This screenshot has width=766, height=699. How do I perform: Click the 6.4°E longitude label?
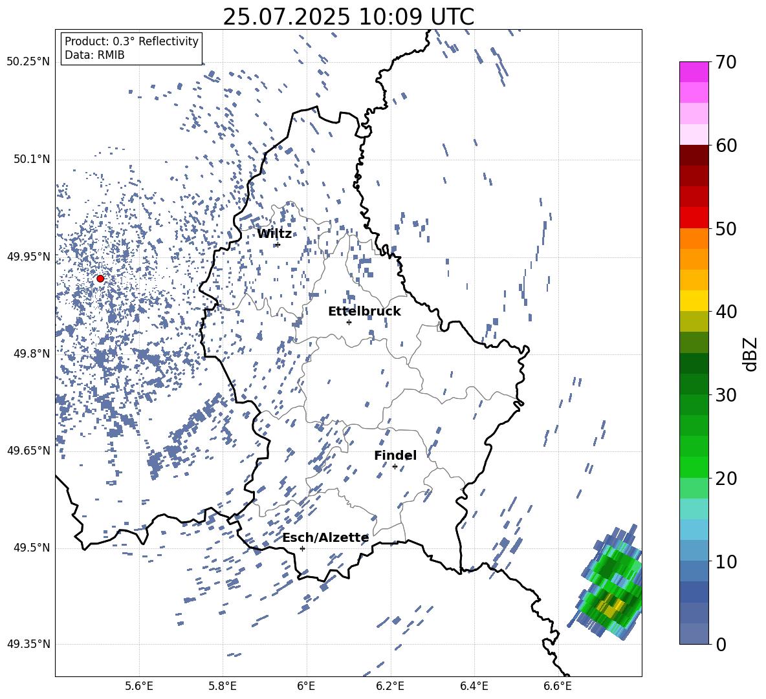tap(474, 686)
